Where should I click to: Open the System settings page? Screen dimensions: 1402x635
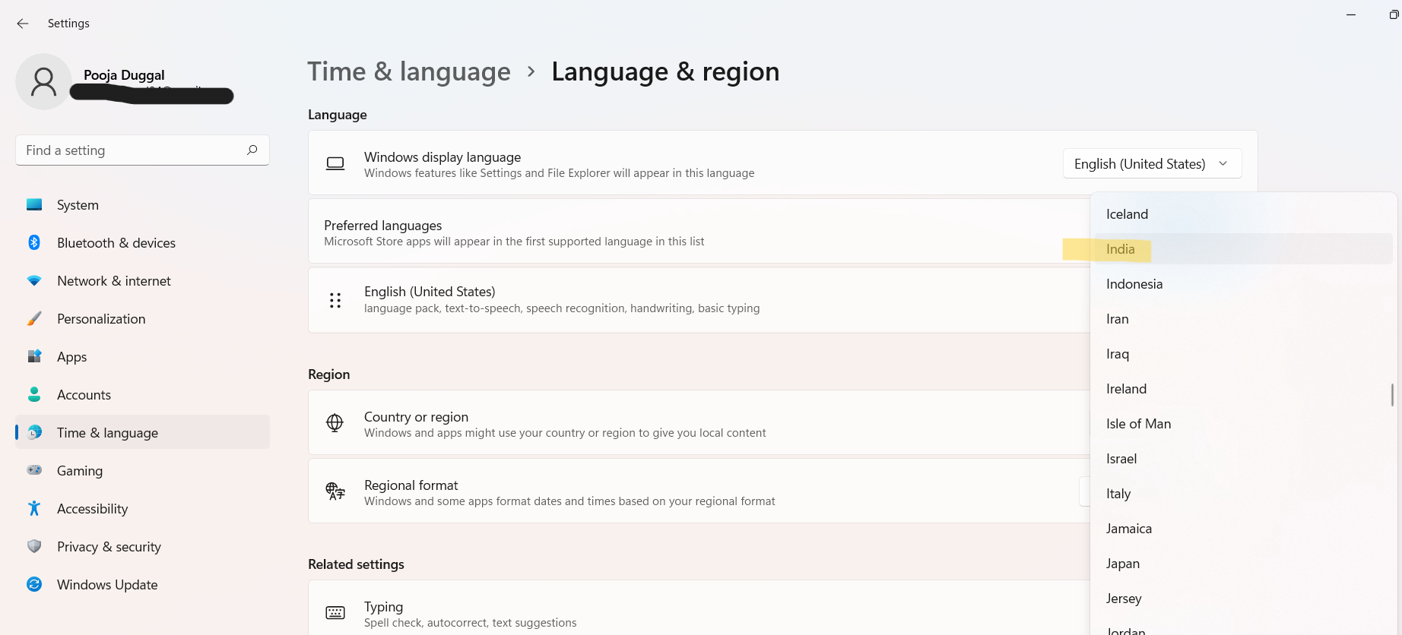(x=142, y=204)
